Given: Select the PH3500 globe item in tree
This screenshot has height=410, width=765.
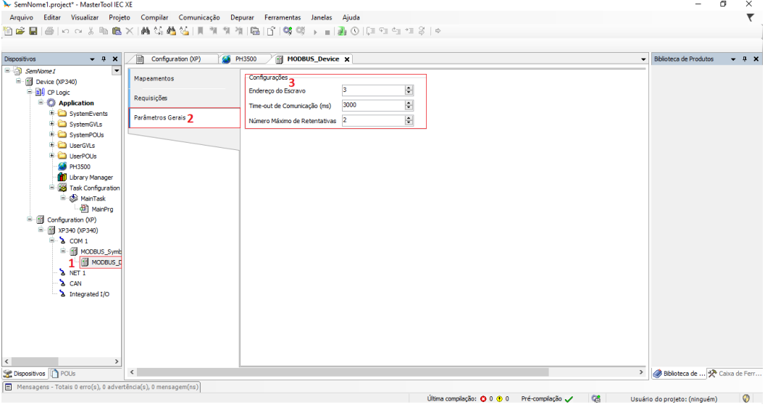Looking at the screenshot, I should pyautogui.click(x=80, y=167).
